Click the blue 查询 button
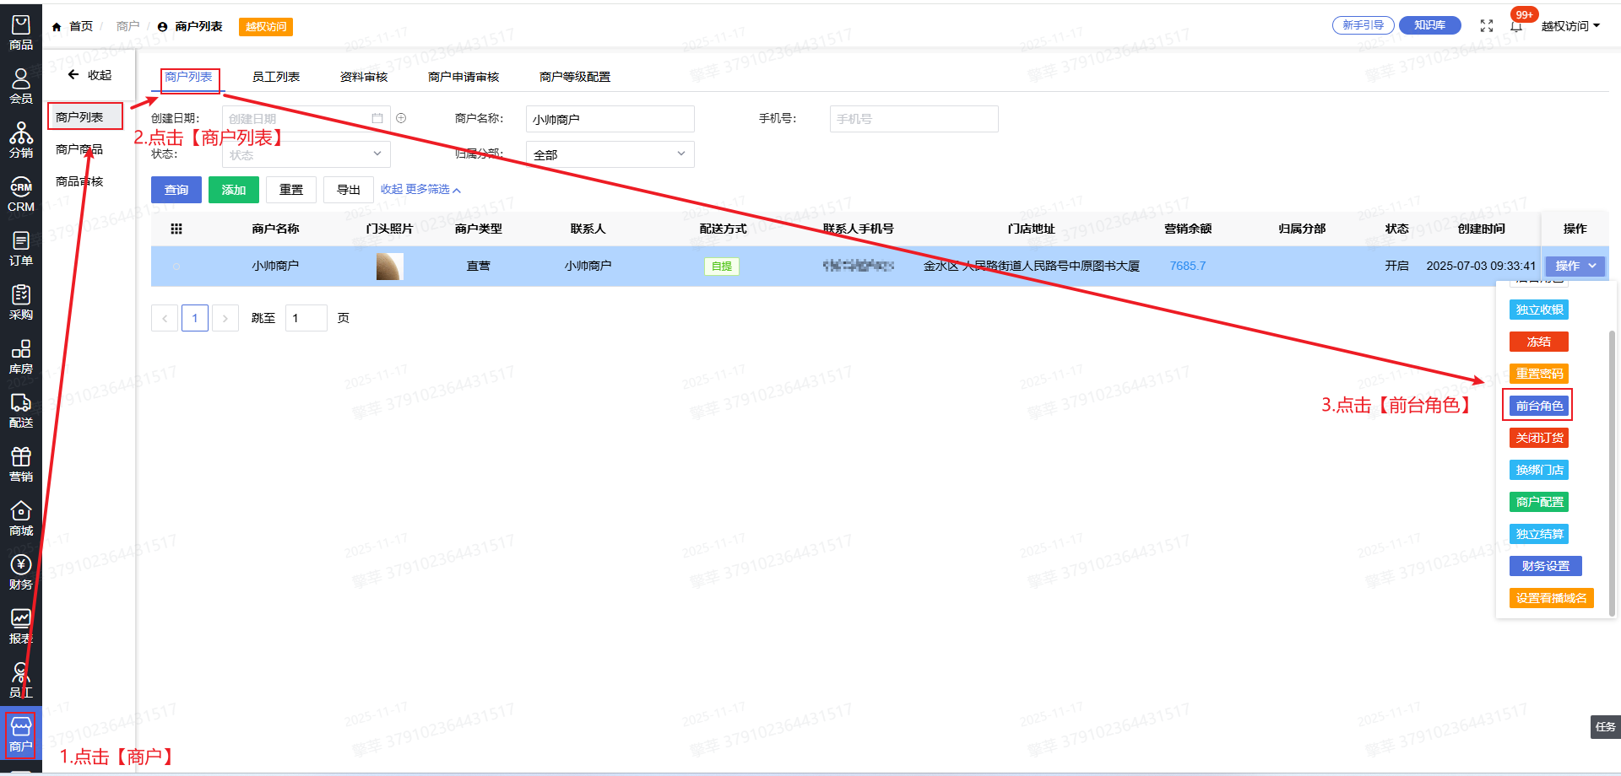This screenshot has width=1621, height=776. 176,190
